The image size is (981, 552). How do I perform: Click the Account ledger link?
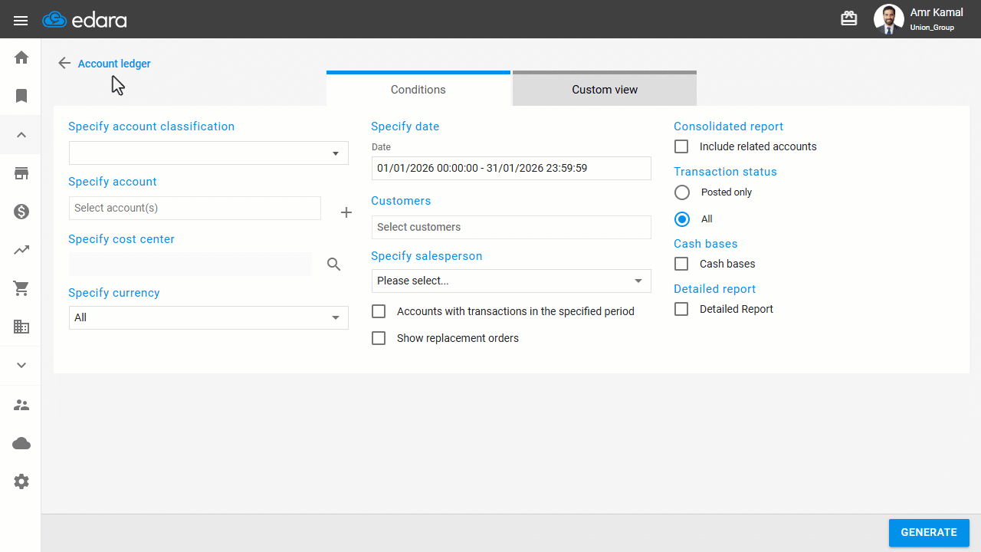click(x=114, y=64)
